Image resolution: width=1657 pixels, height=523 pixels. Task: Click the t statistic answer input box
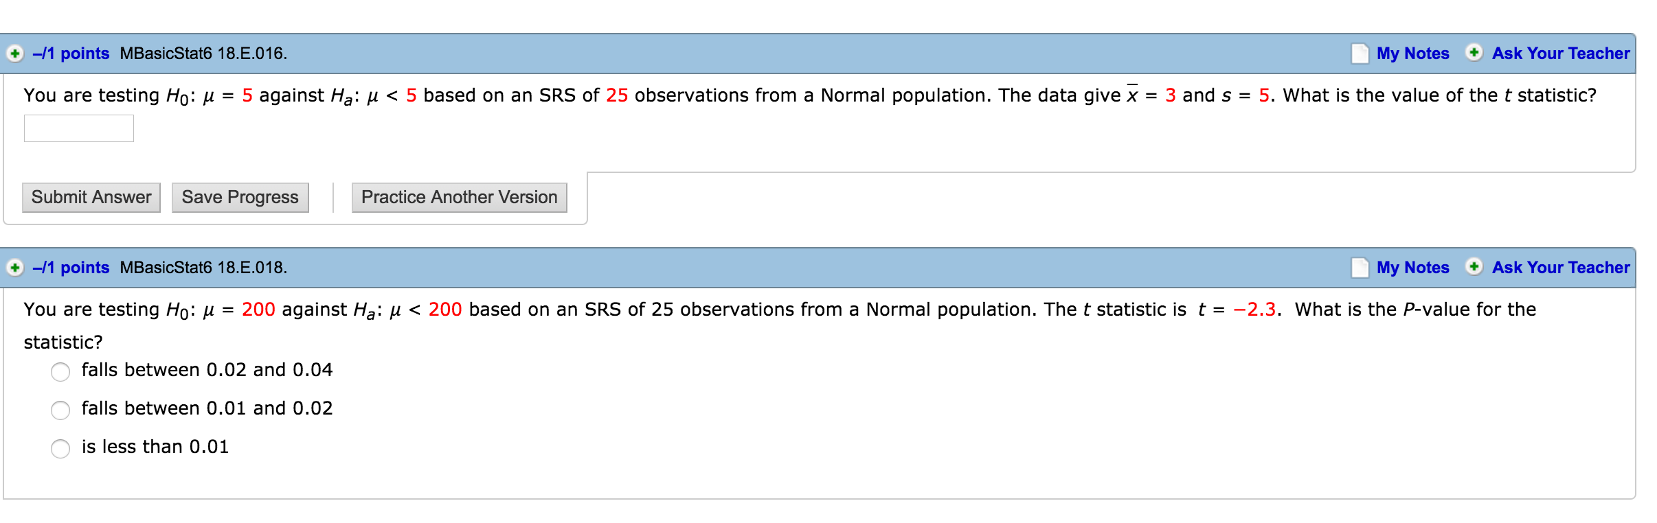tap(79, 128)
